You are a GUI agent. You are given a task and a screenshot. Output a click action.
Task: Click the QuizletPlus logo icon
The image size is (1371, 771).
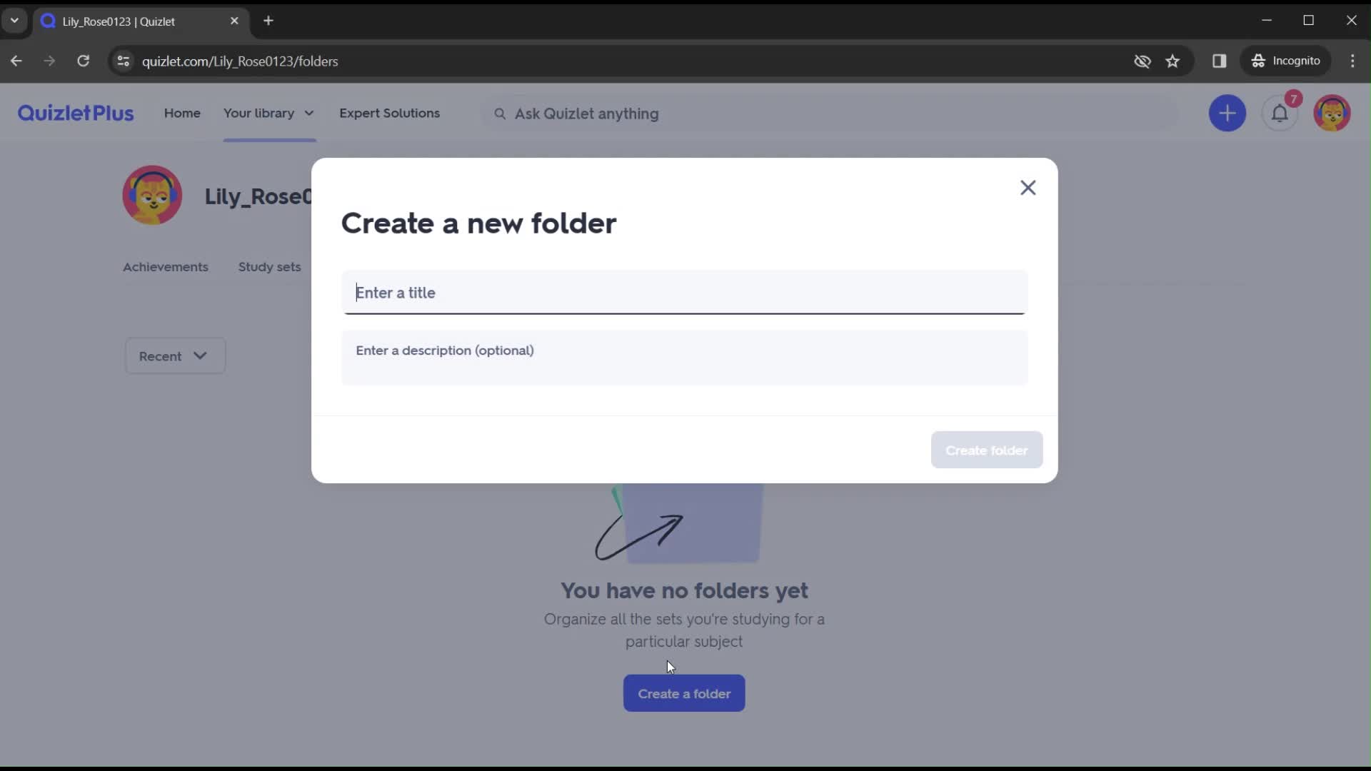74,113
